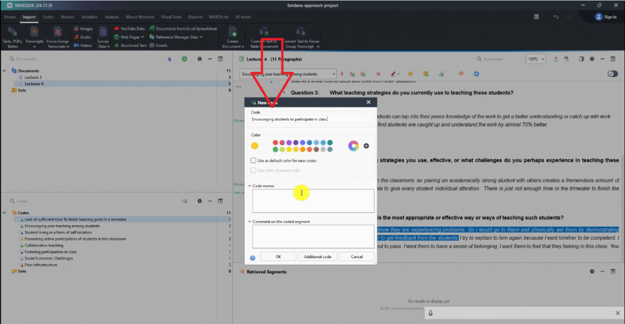This screenshot has height=324, width=625.
Task: Open the color wheel picker in dialog
Action: pos(353,145)
